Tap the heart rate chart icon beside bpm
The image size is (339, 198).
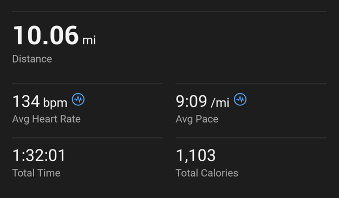point(78,99)
